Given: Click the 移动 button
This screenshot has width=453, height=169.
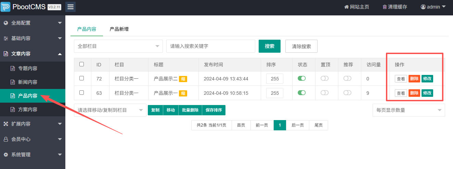Looking at the screenshot, I should tap(171, 110).
